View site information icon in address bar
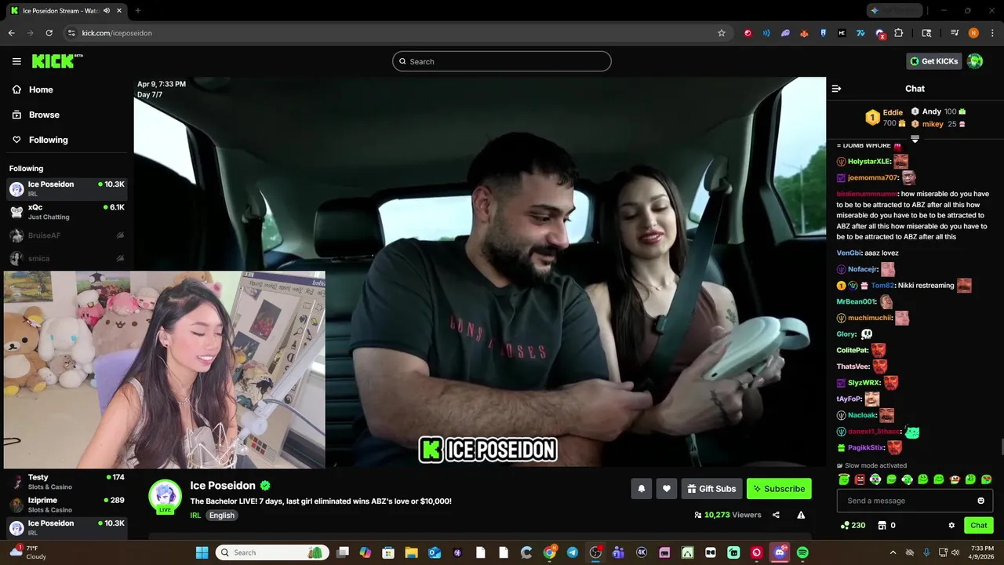The height and width of the screenshot is (565, 1004). pos(71,33)
